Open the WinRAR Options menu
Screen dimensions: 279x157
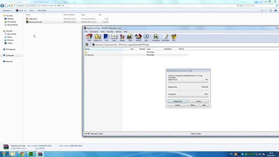pyautogui.click(x=119, y=32)
